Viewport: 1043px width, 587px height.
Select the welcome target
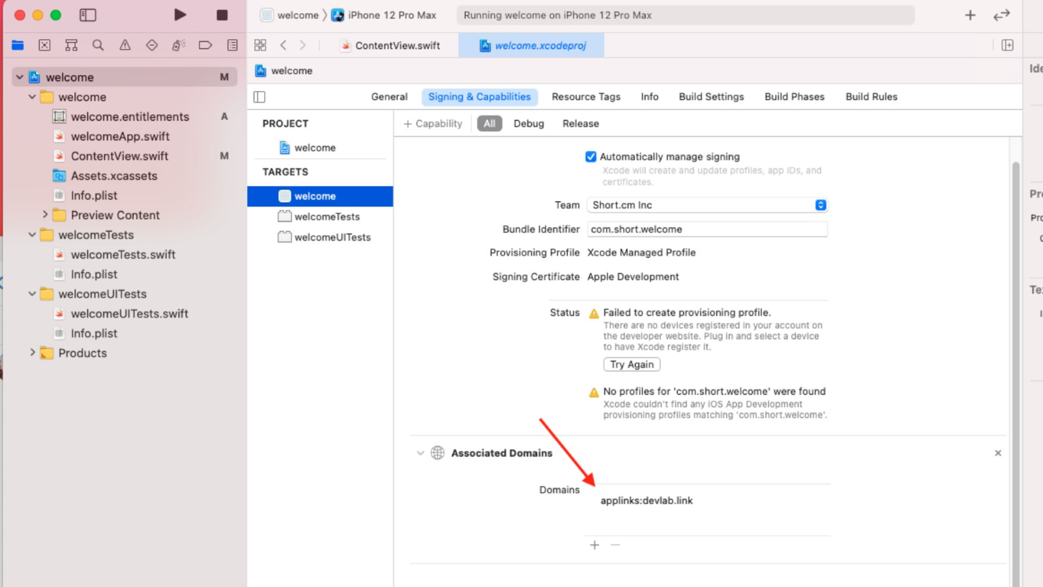pos(320,196)
